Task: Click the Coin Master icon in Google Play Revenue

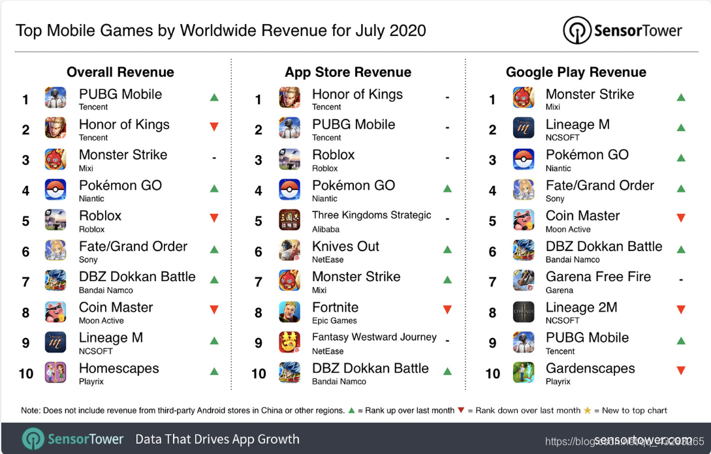Action: (523, 220)
